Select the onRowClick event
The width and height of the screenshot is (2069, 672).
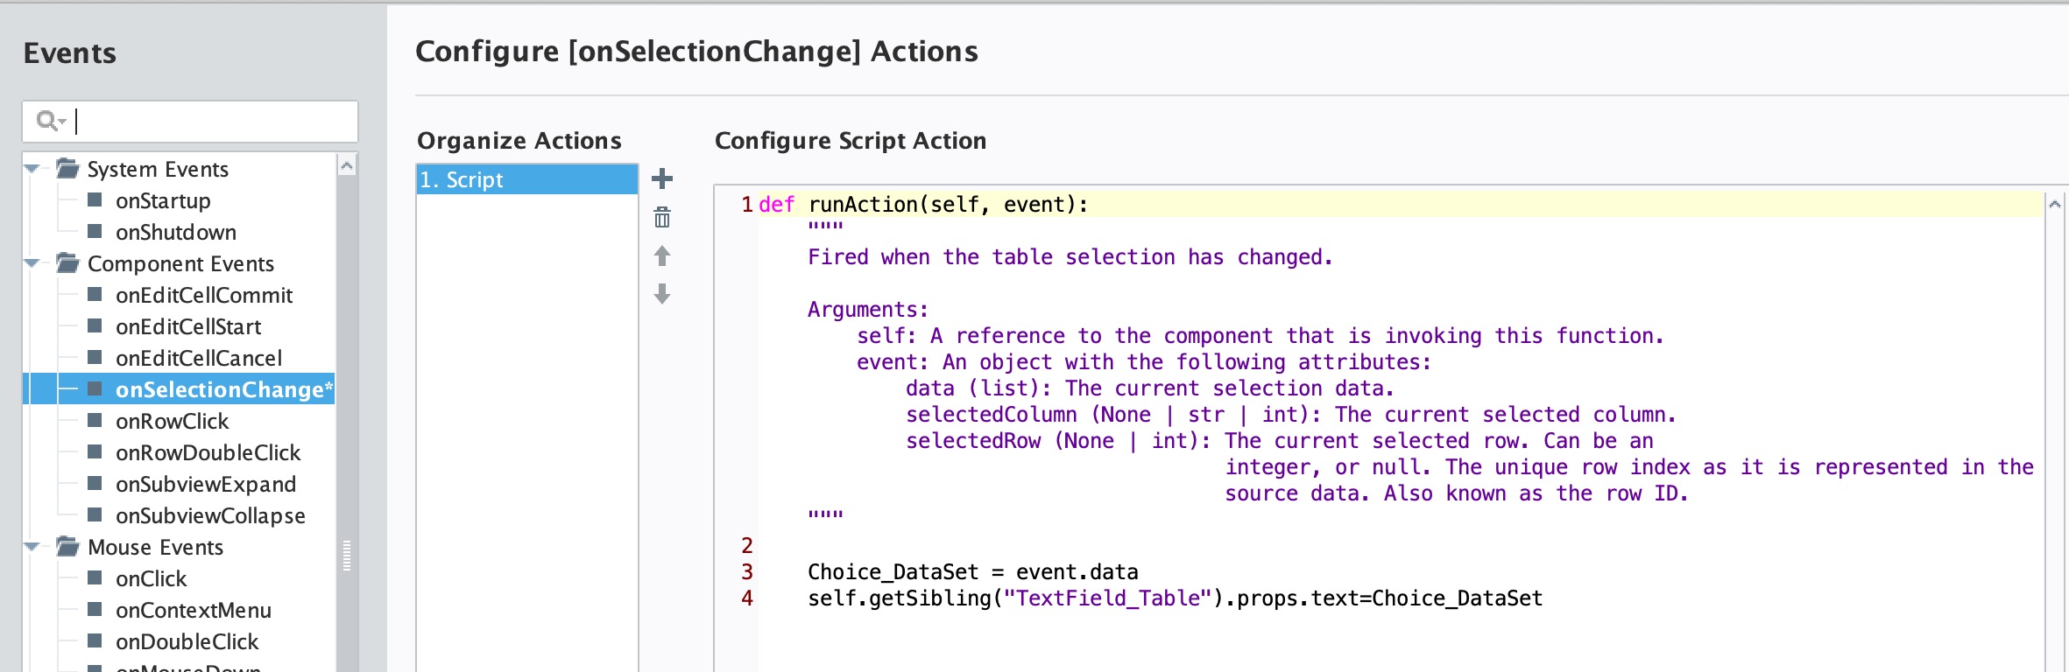(x=172, y=421)
